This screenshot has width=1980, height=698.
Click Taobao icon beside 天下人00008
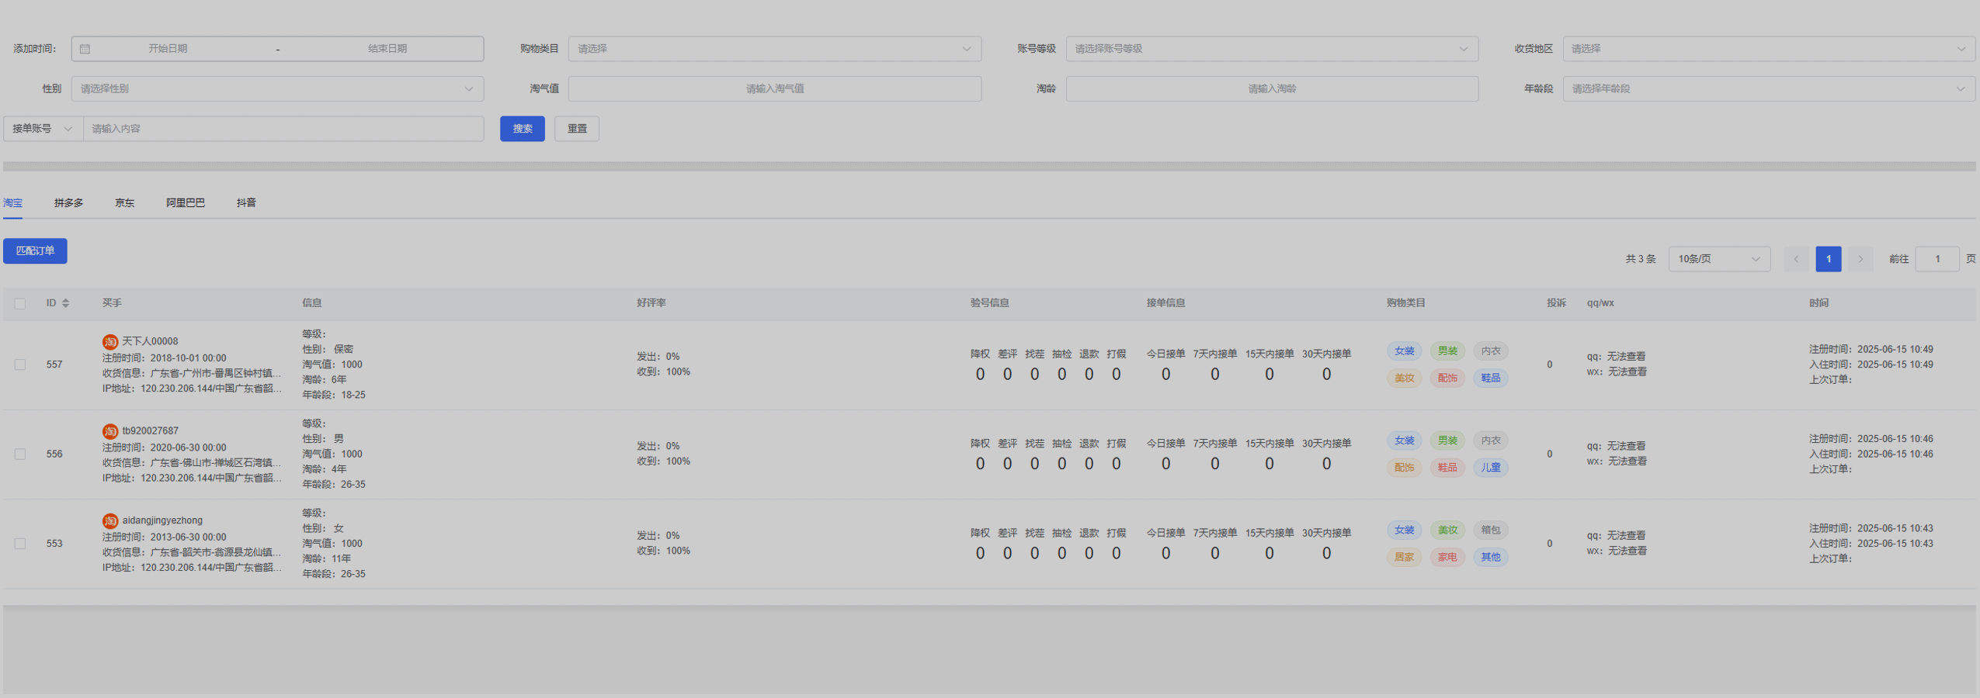tap(110, 342)
